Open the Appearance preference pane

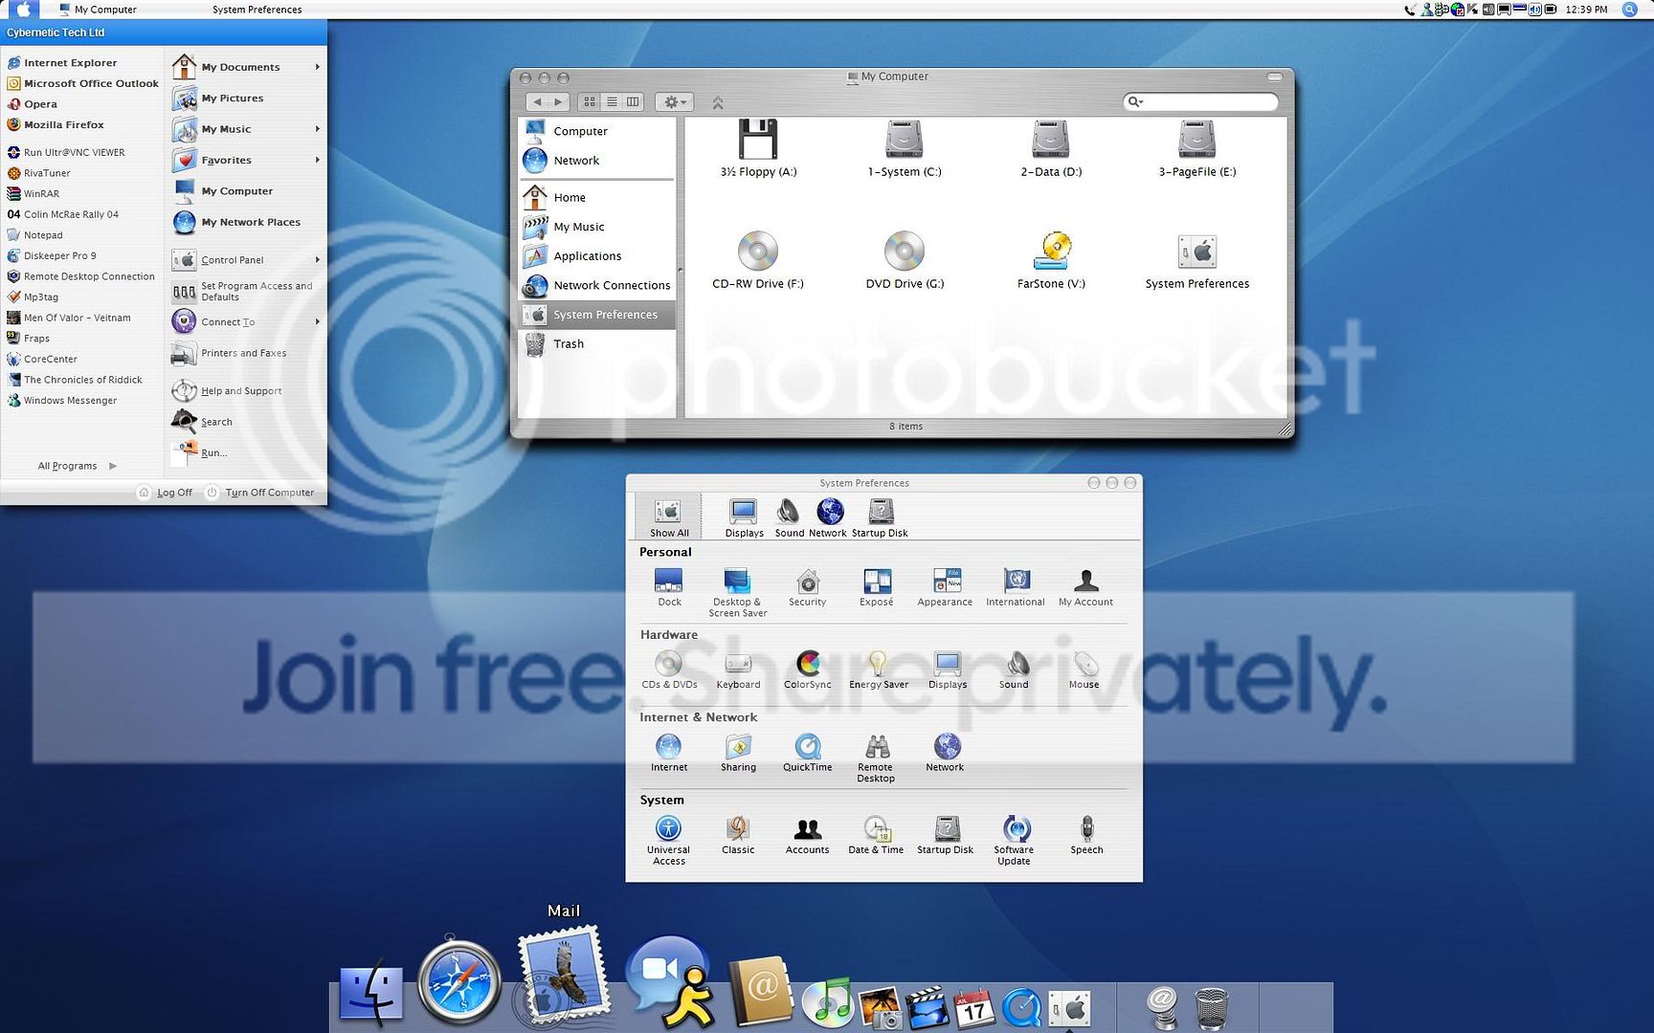(946, 587)
